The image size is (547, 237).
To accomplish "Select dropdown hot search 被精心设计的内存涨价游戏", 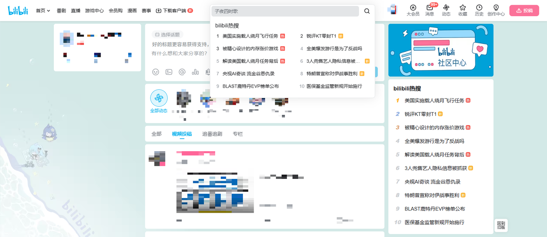I will [x=251, y=49].
